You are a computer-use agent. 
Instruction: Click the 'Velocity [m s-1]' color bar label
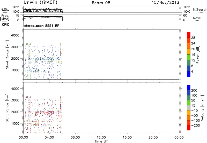(x=202, y=108)
